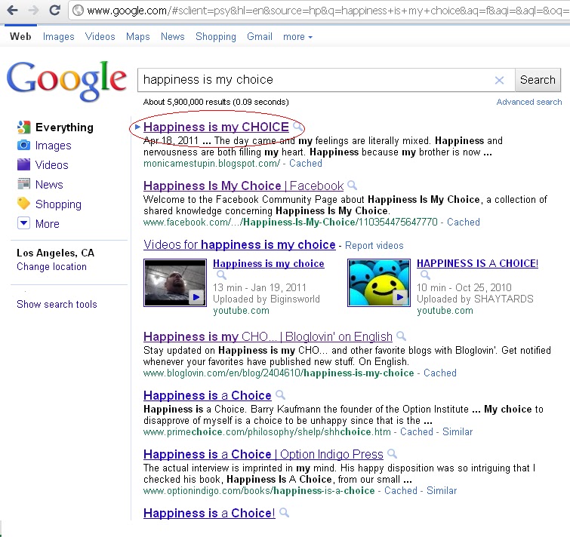Viewport: 570px width, 537px height.
Task: Open 'Happiness Is My Choice | Facebook' result
Action: (x=243, y=186)
